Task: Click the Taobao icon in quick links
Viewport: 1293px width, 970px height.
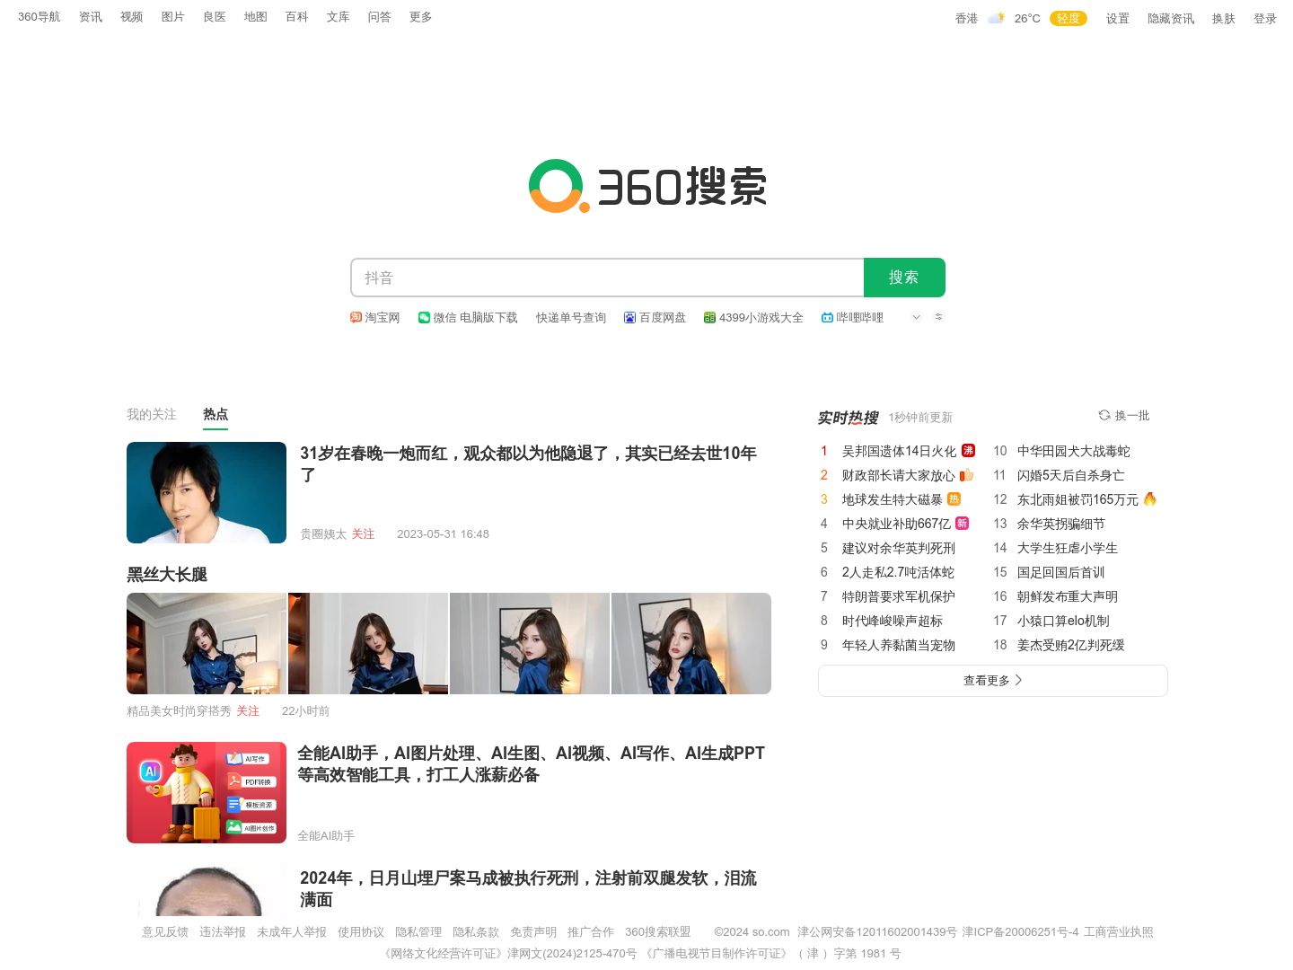Action: (356, 317)
